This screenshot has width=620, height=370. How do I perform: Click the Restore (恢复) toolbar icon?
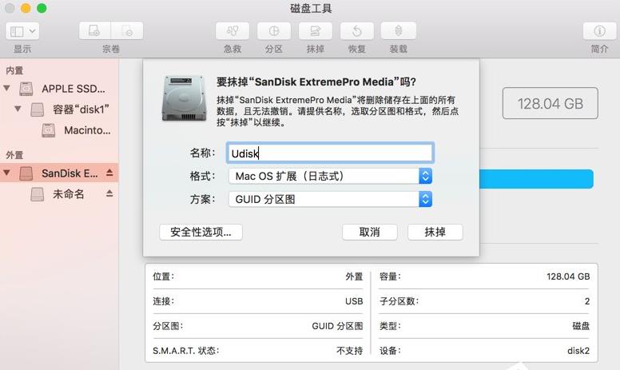point(356,31)
